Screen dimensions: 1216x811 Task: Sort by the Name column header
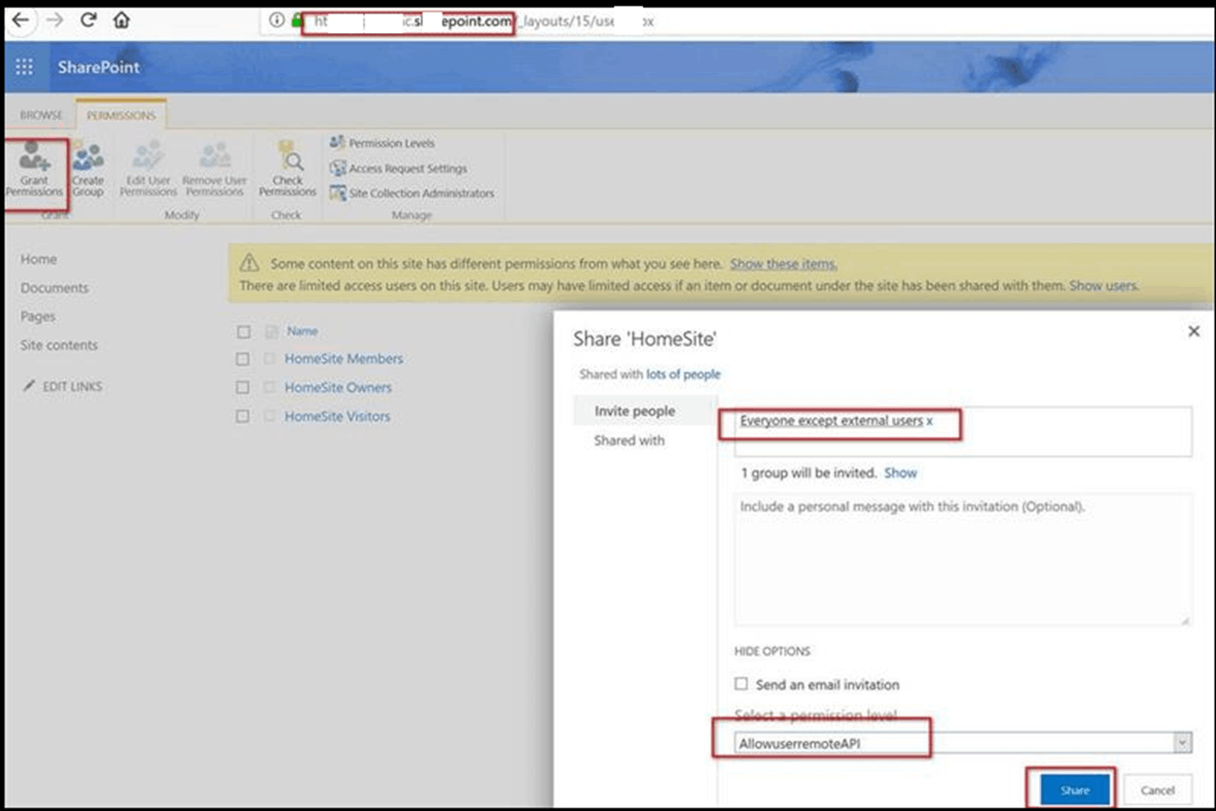click(303, 332)
